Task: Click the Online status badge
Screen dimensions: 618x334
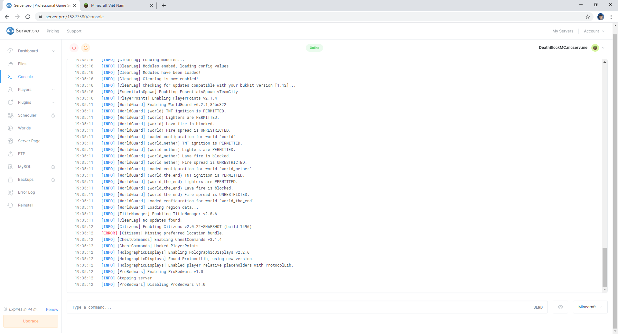Action: point(314,48)
